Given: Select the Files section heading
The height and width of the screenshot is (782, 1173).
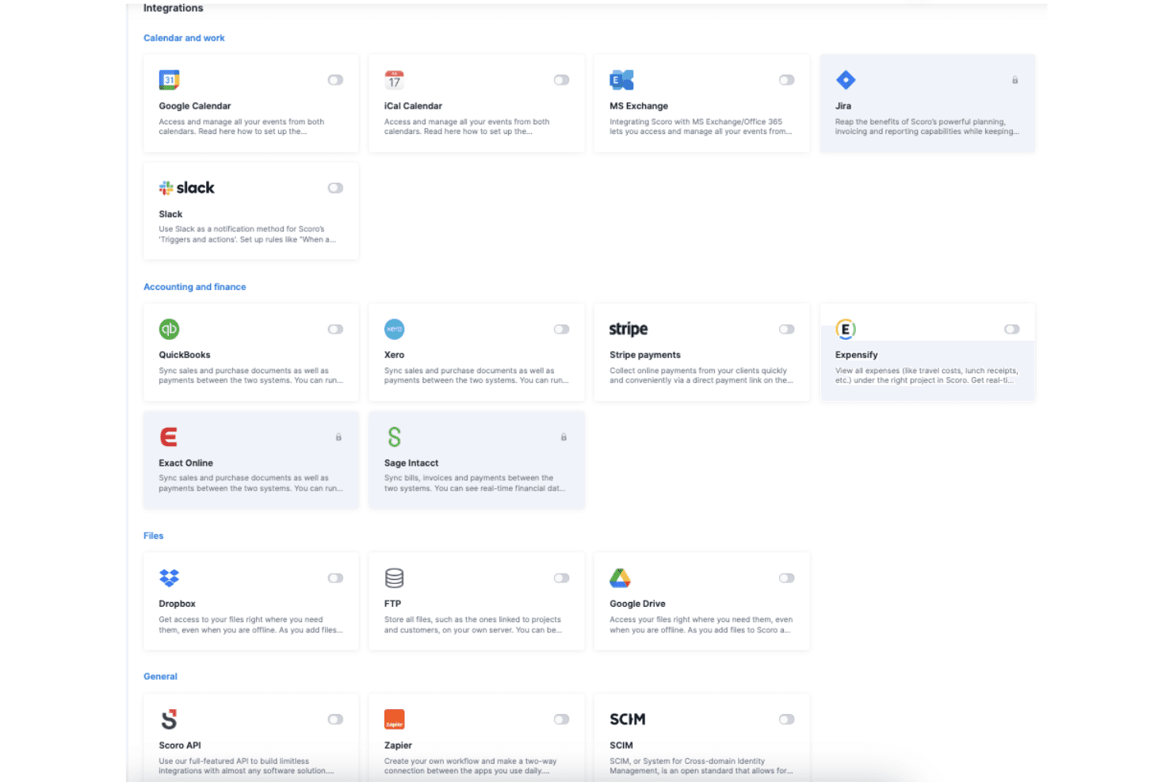Looking at the screenshot, I should pos(153,536).
